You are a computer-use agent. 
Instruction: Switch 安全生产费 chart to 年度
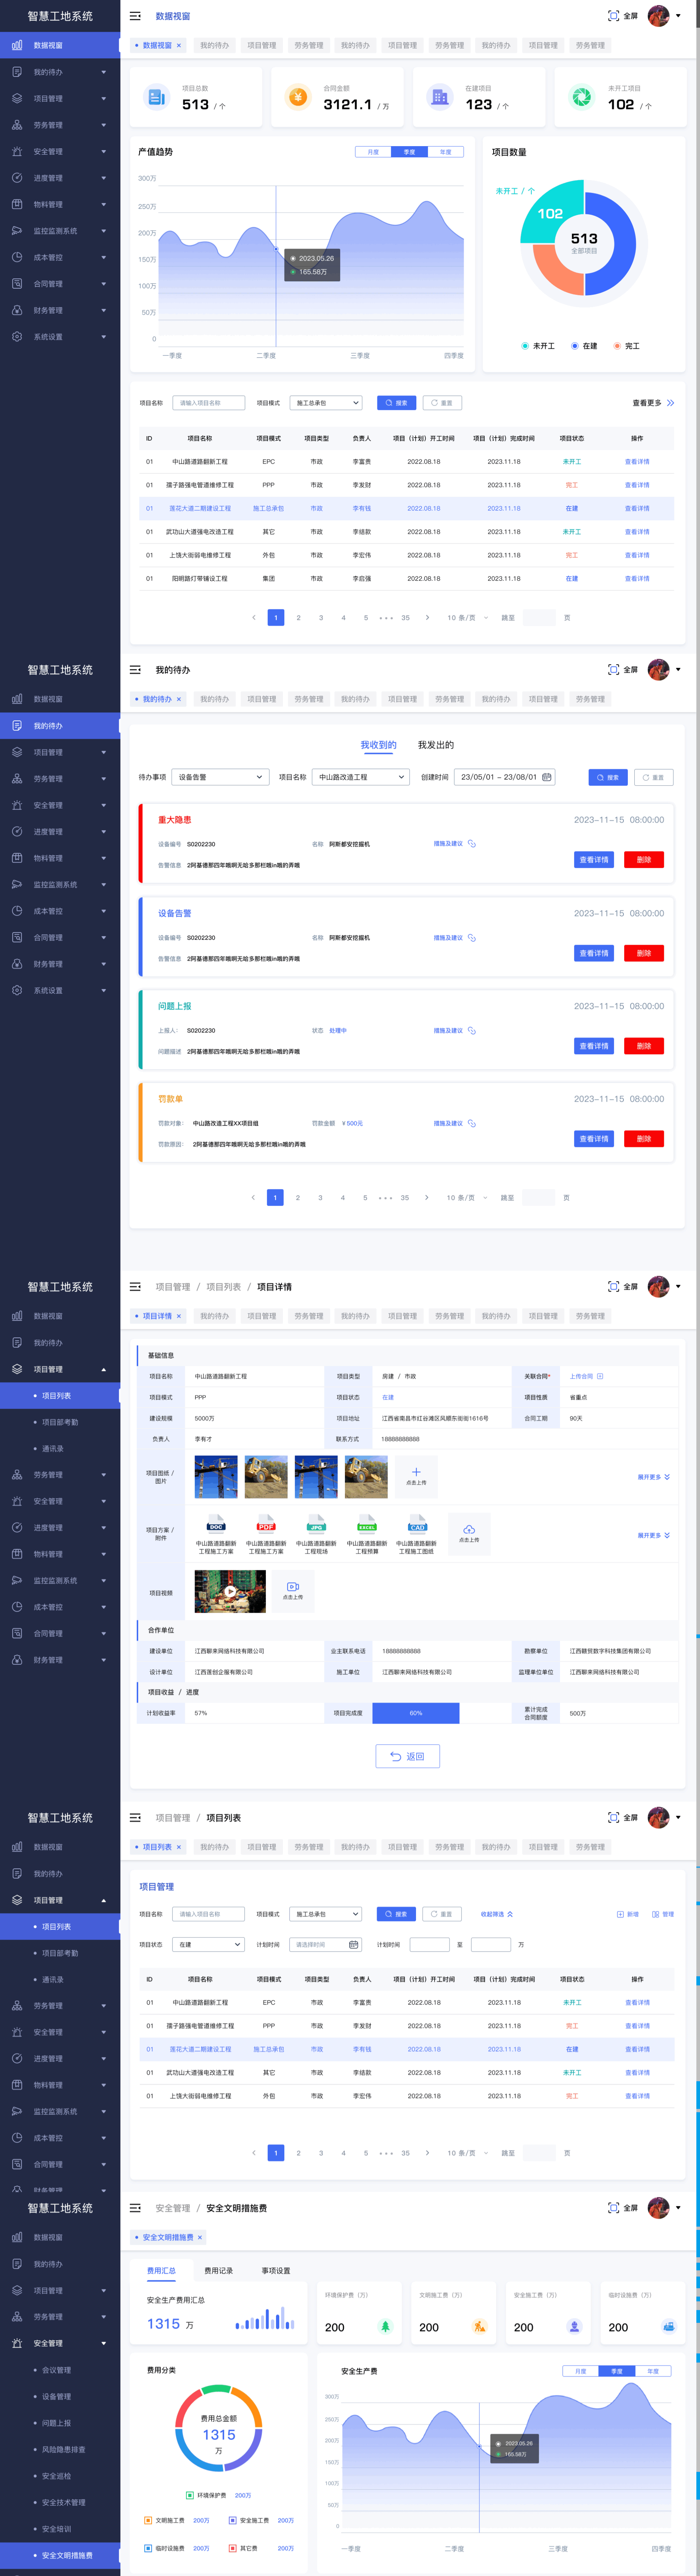653,2371
